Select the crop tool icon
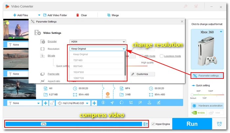230x133 pixels. (131, 102)
